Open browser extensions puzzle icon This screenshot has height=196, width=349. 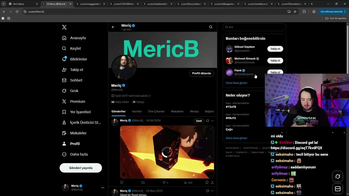point(304,12)
